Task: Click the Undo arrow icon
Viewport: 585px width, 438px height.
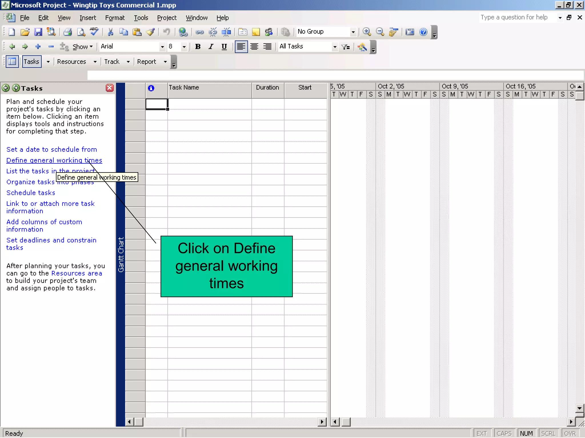Action: 167,32
